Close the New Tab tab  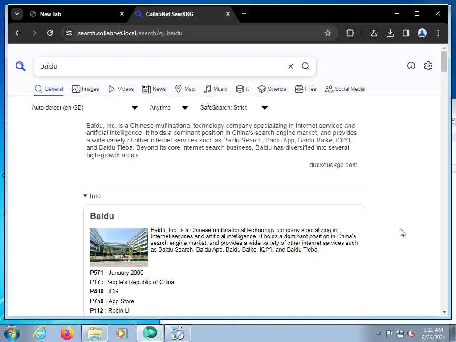pos(122,14)
